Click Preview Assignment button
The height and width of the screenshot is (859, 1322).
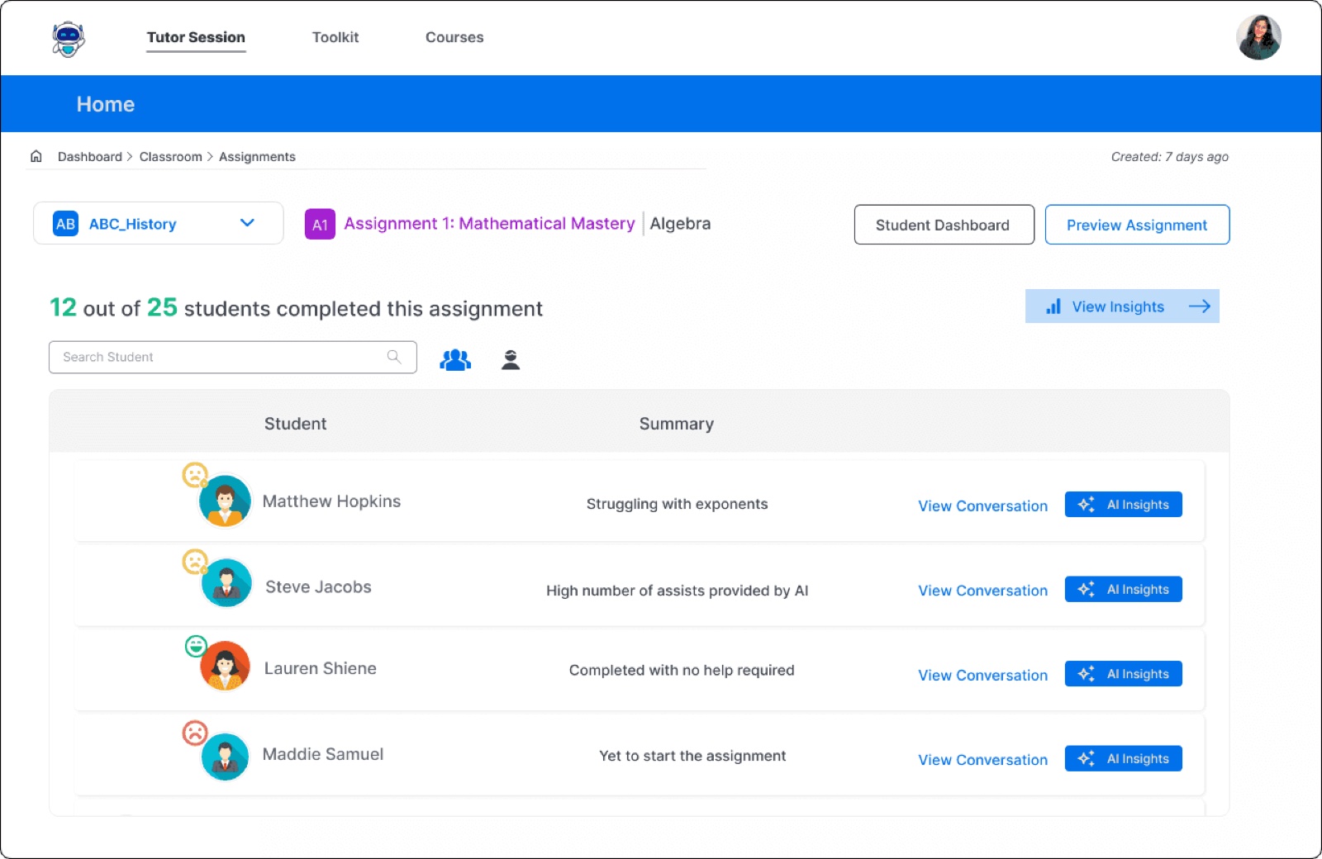click(x=1137, y=225)
